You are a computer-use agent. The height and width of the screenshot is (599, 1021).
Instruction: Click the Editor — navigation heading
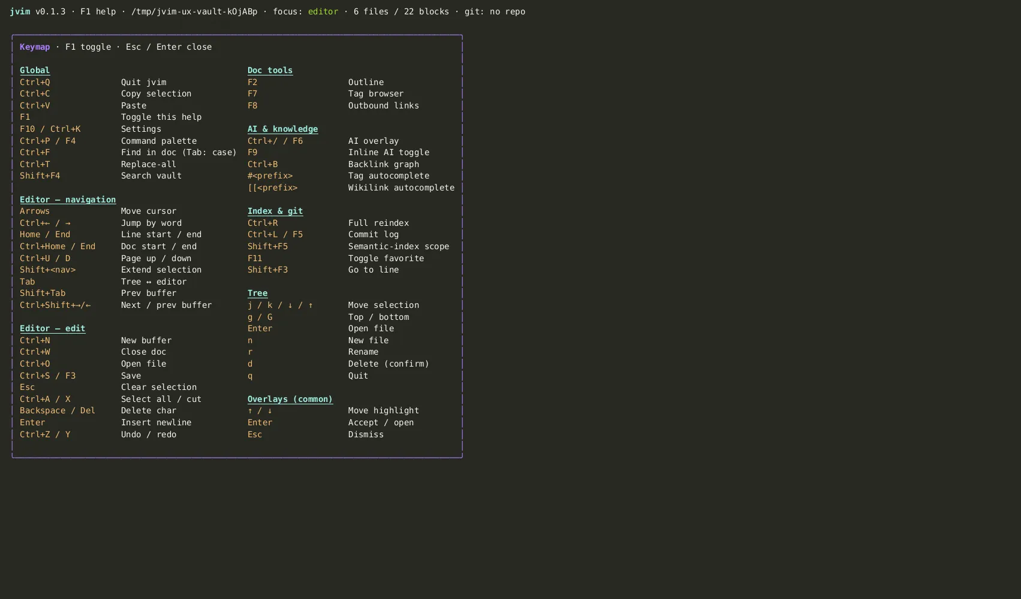pyautogui.click(x=68, y=199)
